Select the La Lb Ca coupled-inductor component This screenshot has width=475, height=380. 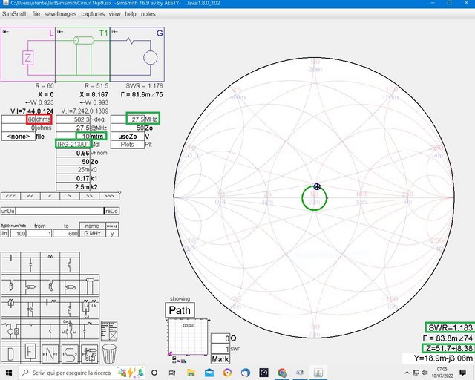tap(90, 306)
